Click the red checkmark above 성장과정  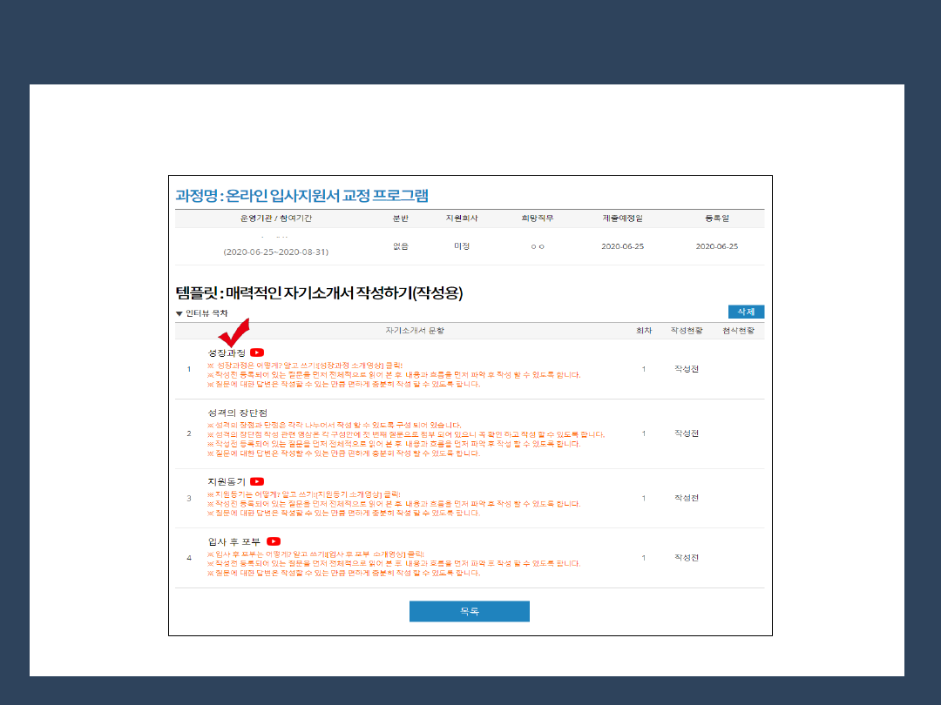[234, 332]
